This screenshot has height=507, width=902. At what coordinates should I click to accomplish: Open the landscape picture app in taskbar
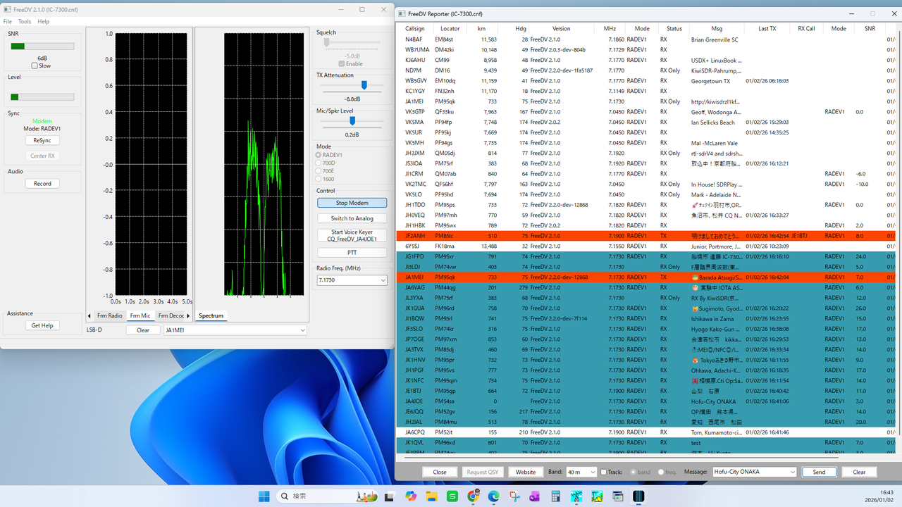click(598, 496)
